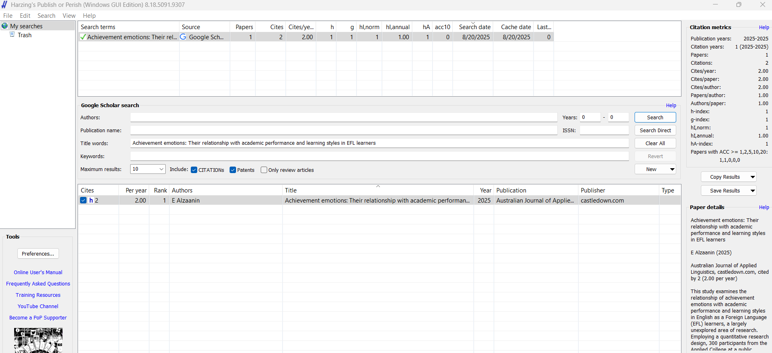Sort searches by Cache date column

tap(513, 27)
